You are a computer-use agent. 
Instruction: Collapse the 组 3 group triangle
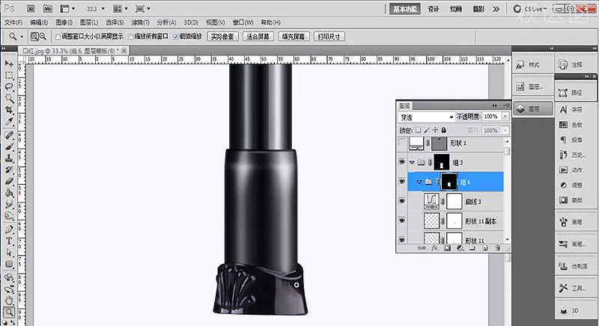(x=412, y=162)
